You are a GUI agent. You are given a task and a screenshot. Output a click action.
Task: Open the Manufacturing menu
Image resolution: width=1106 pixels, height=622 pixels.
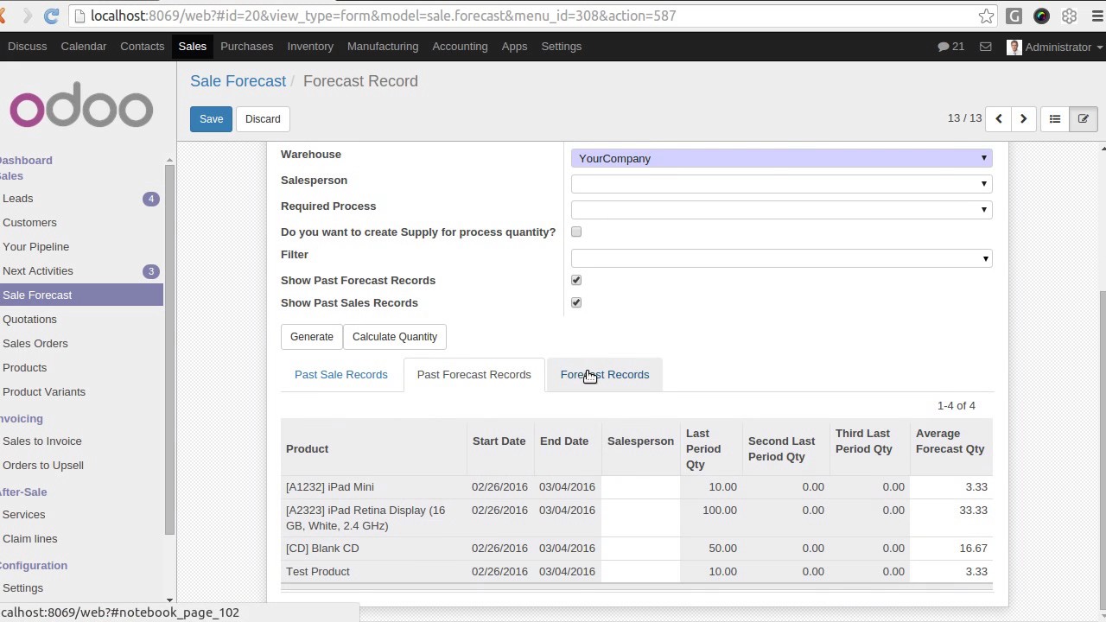tap(383, 47)
